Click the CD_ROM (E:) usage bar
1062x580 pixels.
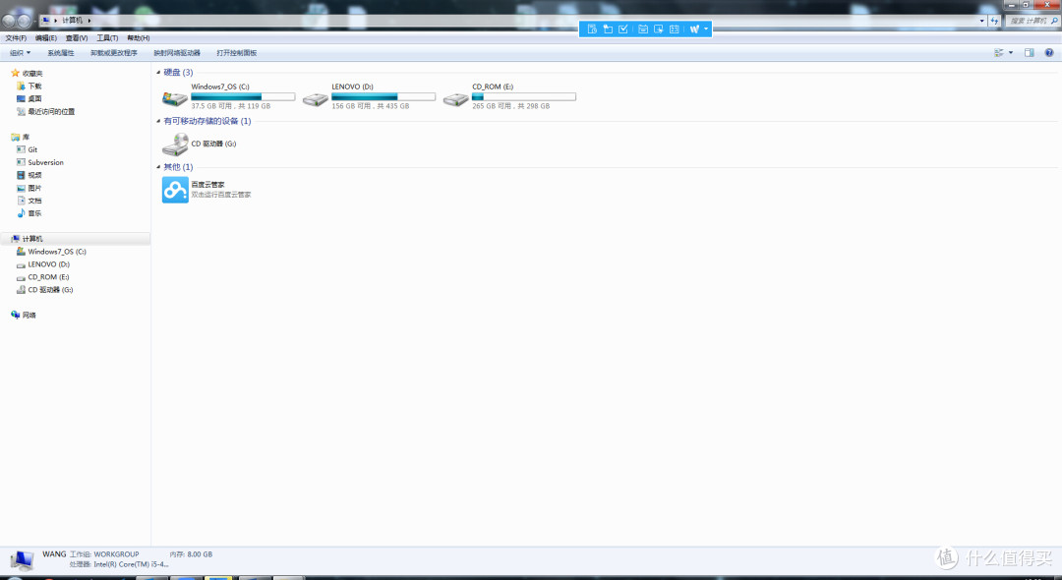click(523, 96)
